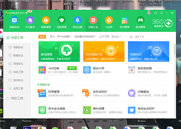Open 木马查杀 trojan scan icon

[x=30, y=20]
